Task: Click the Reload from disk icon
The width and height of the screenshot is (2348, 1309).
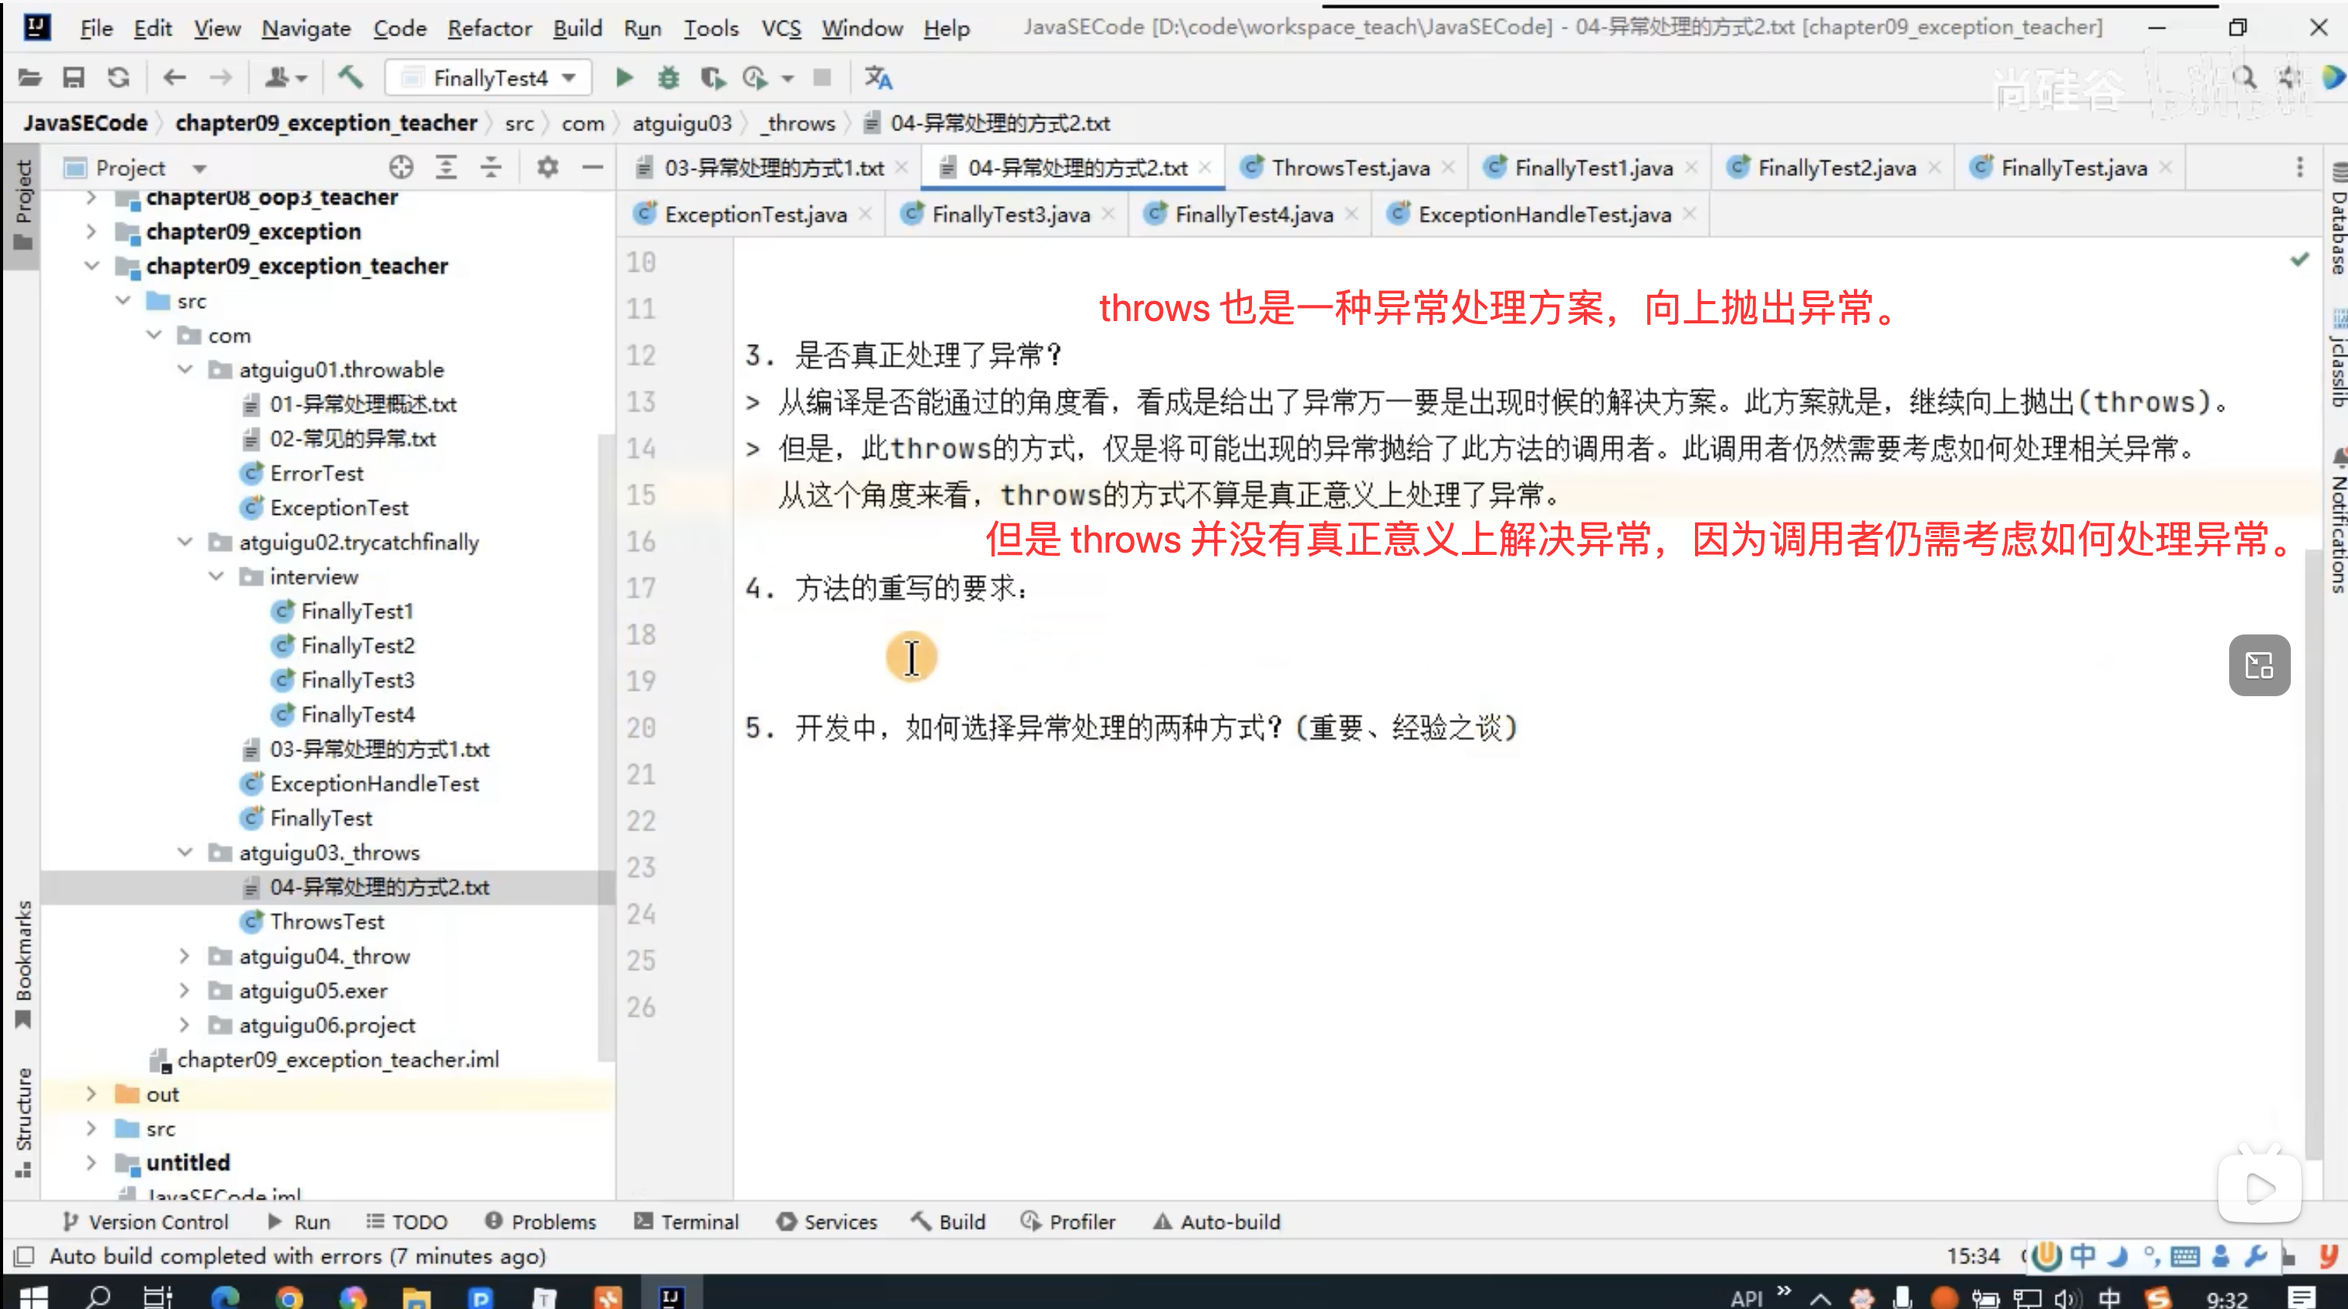Action: [x=117, y=79]
